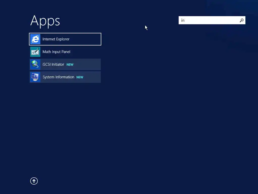Click the iSCSI Initiator globe icon
This screenshot has height=194, width=258.
(x=35, y=64)
